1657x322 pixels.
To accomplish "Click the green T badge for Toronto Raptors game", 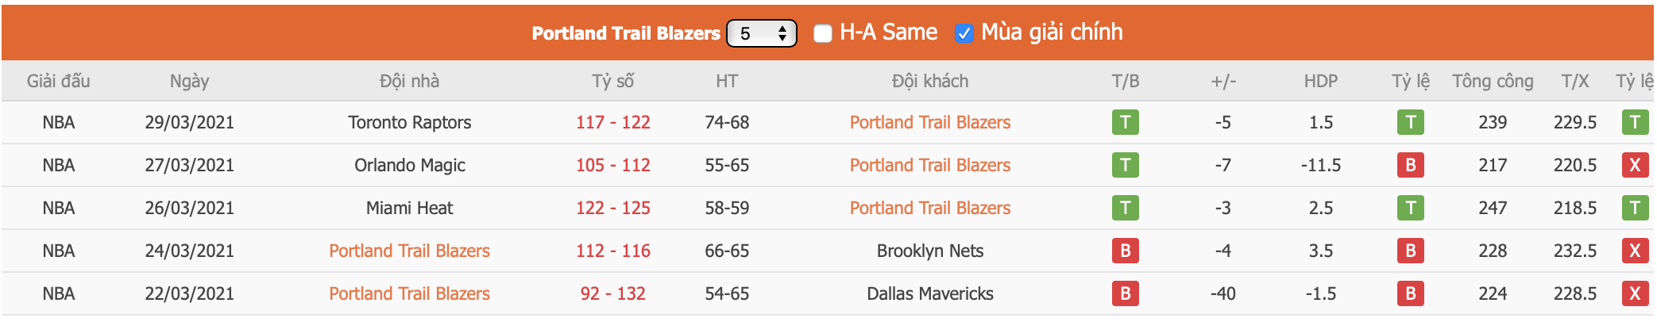I will pos(1125,122).
